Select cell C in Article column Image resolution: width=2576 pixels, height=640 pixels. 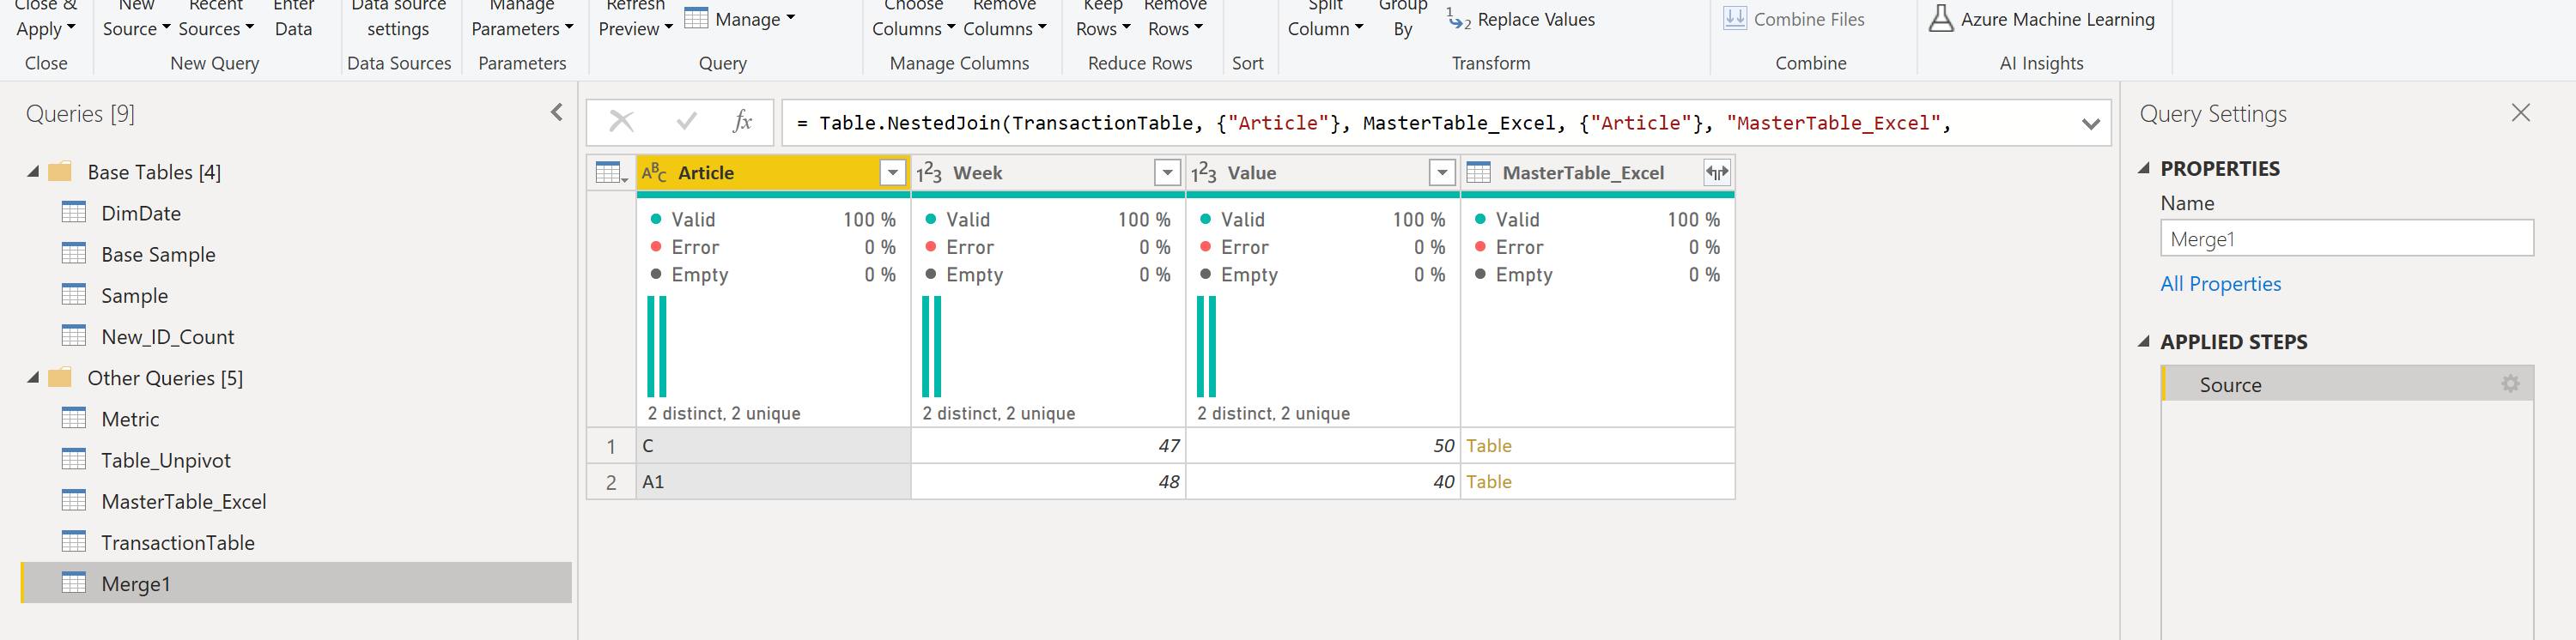pyautogui.click(x=773, y=445)
